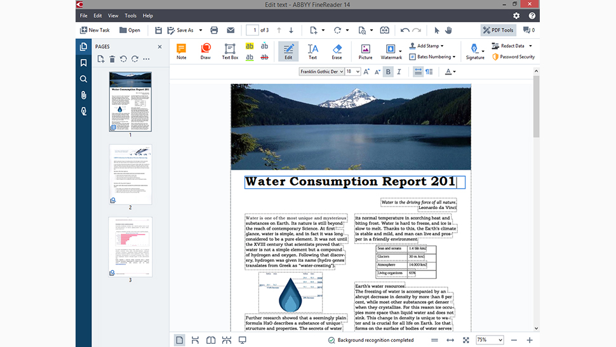Open more page options ellipsis
The image size is (616, 347).
[146, 59]
